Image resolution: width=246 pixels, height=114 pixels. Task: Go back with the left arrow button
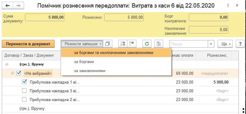[x=8, y=6]
